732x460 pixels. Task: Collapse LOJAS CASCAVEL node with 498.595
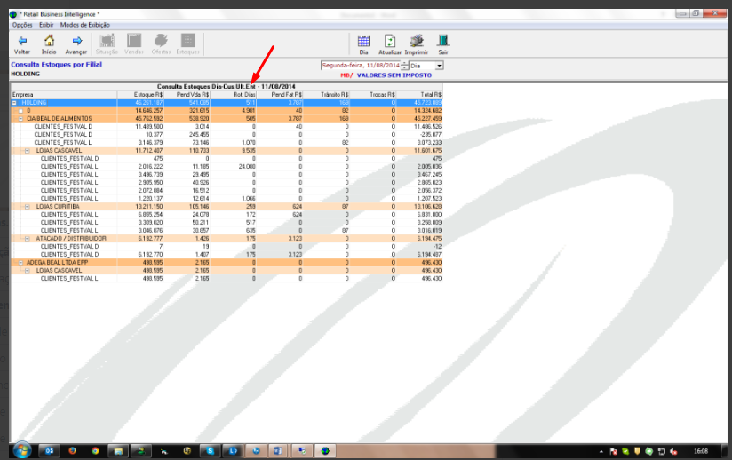pyautogui.click(x=27, y=271)
